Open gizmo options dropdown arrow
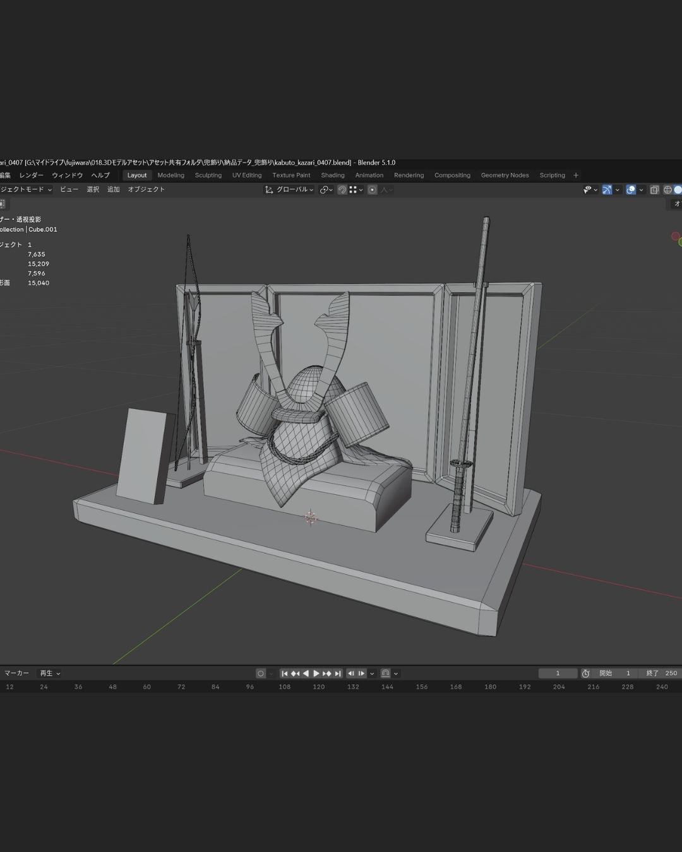The width and height of the screenshot is (682, 852). 618,189
